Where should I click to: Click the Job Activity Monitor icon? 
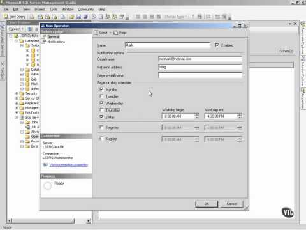[x=27, y=127]
